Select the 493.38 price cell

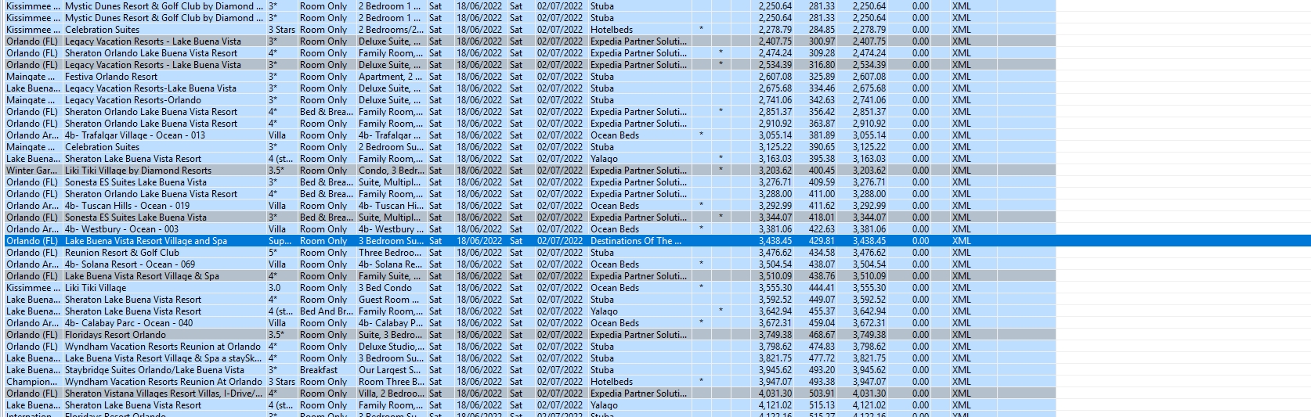tap(822, 382)
